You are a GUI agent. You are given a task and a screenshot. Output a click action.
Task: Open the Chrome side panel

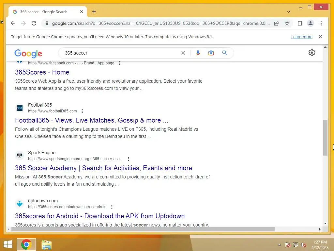[x=300, y=23]
